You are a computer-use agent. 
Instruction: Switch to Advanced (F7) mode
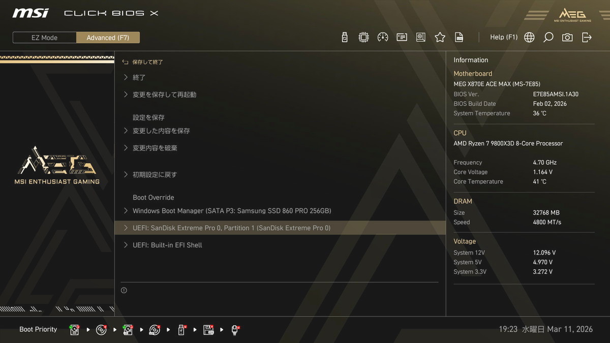(108, 38)
